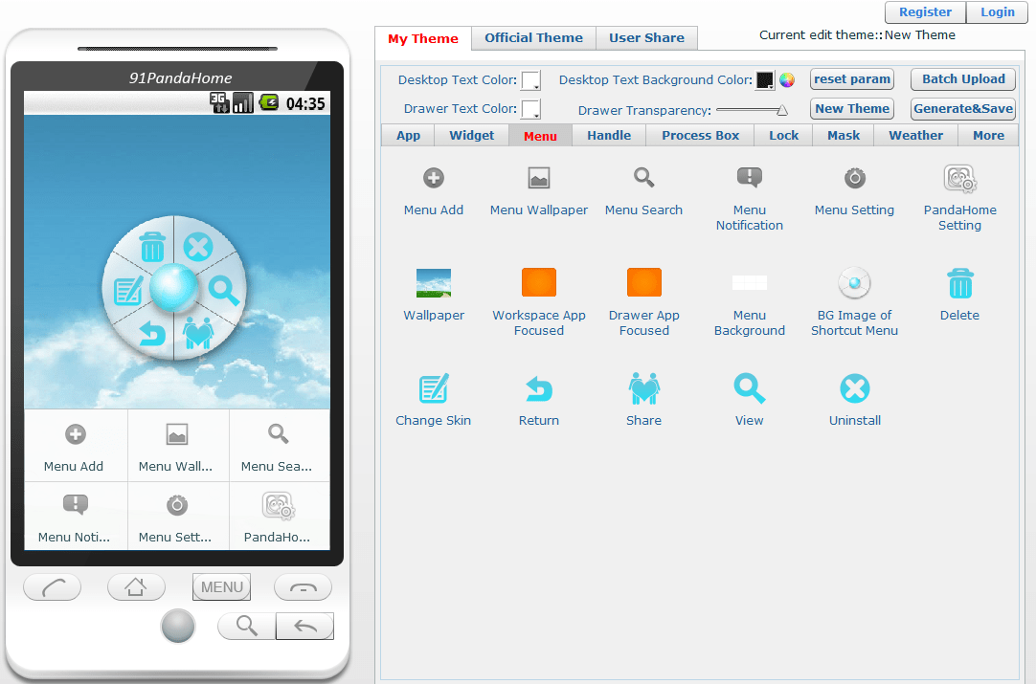Switch to the User Share tab
Screen dimensions: 1036x684
[646, 37]
